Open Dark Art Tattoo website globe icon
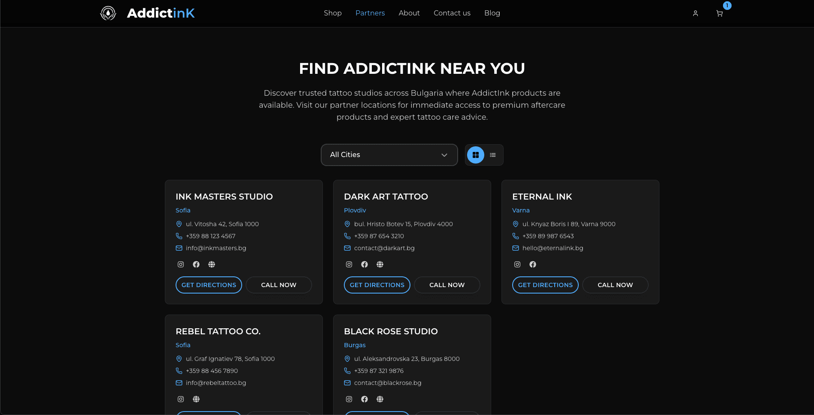 [x=380, y=264]
